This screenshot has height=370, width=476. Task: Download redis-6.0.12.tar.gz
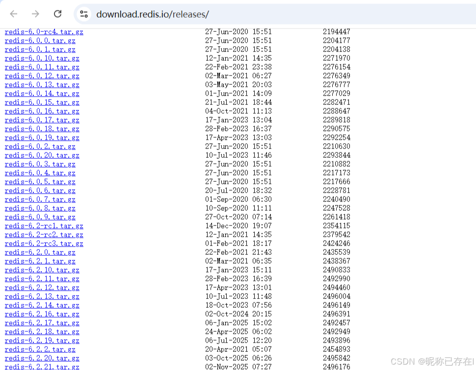point(42,76)
